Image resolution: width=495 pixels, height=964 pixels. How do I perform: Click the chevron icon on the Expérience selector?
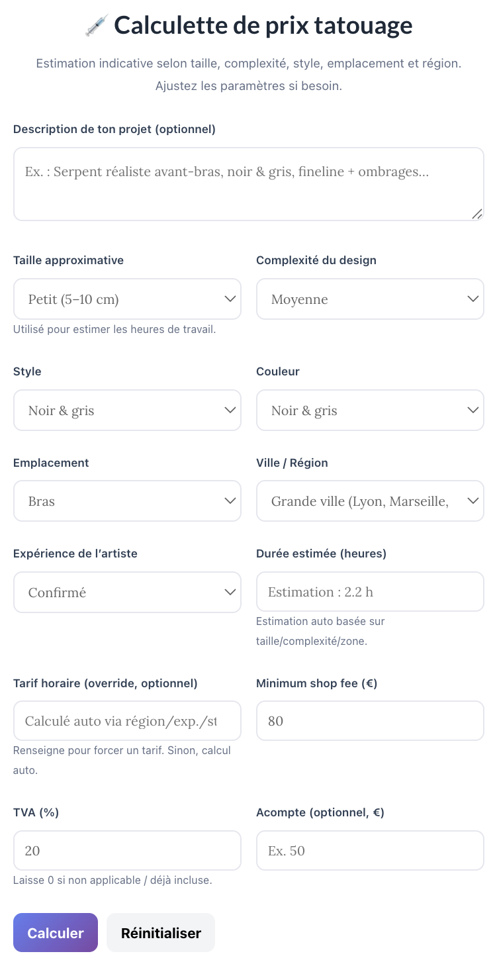coord(230,592)
